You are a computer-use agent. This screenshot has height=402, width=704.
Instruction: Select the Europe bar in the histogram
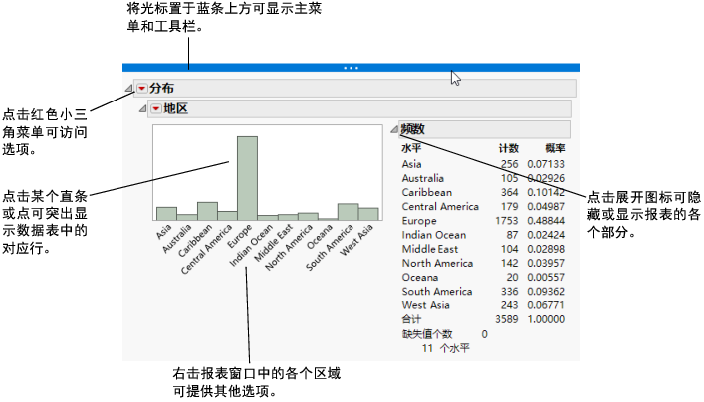pyautogui.click(x=247, y=178)
